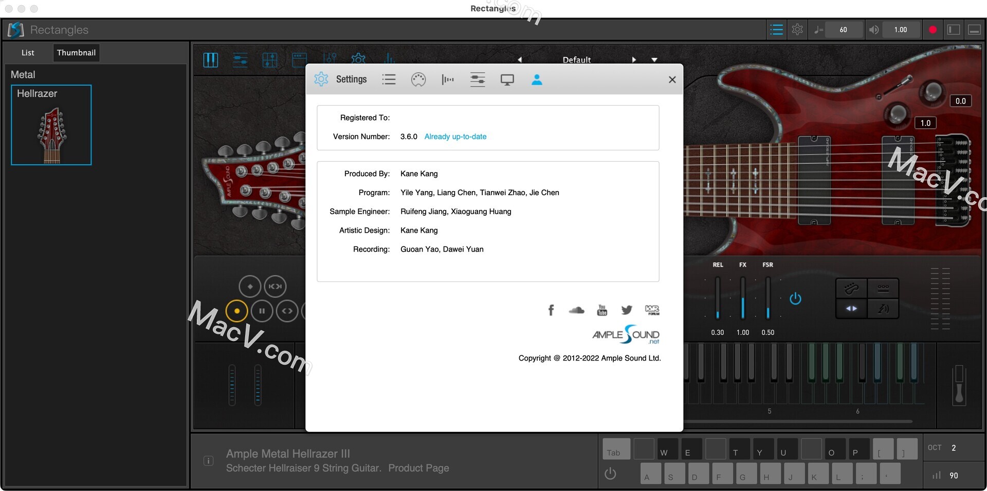The image size is (987, 491).
Task: Open the list options tab in Settings
Action: click(389, 79)
